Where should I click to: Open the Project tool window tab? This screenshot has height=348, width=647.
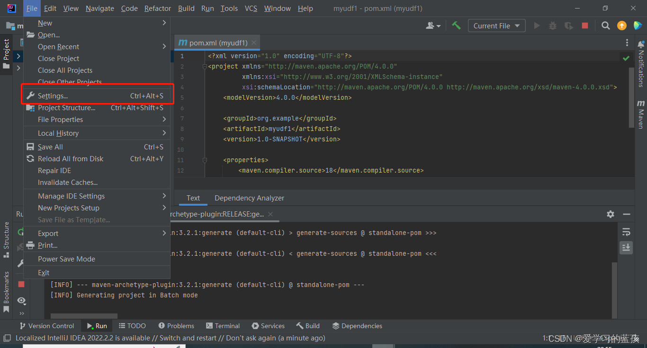[x=6, y=54]
